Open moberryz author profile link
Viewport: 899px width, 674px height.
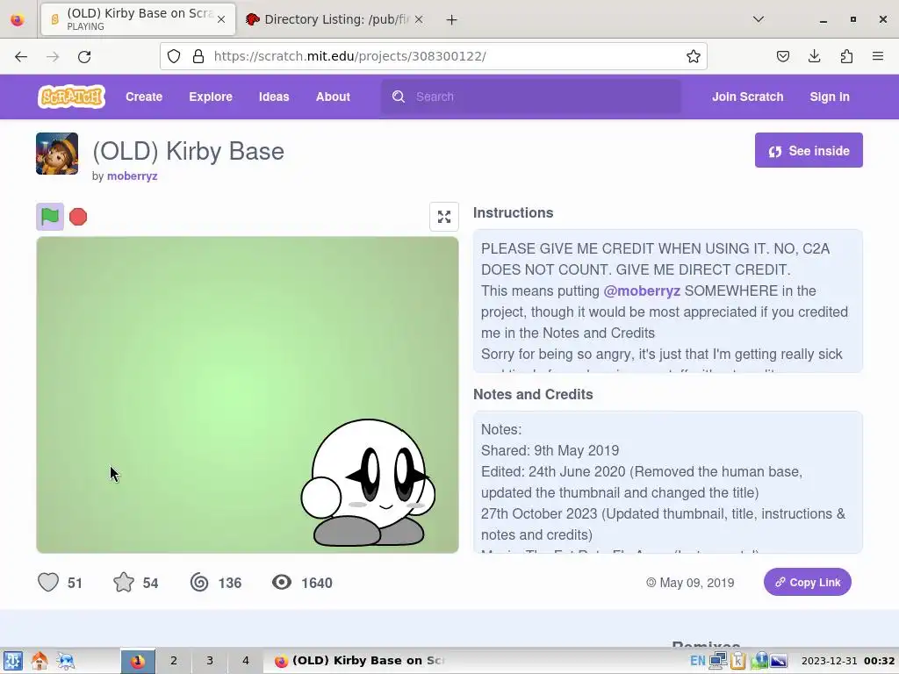coord(132,176)
